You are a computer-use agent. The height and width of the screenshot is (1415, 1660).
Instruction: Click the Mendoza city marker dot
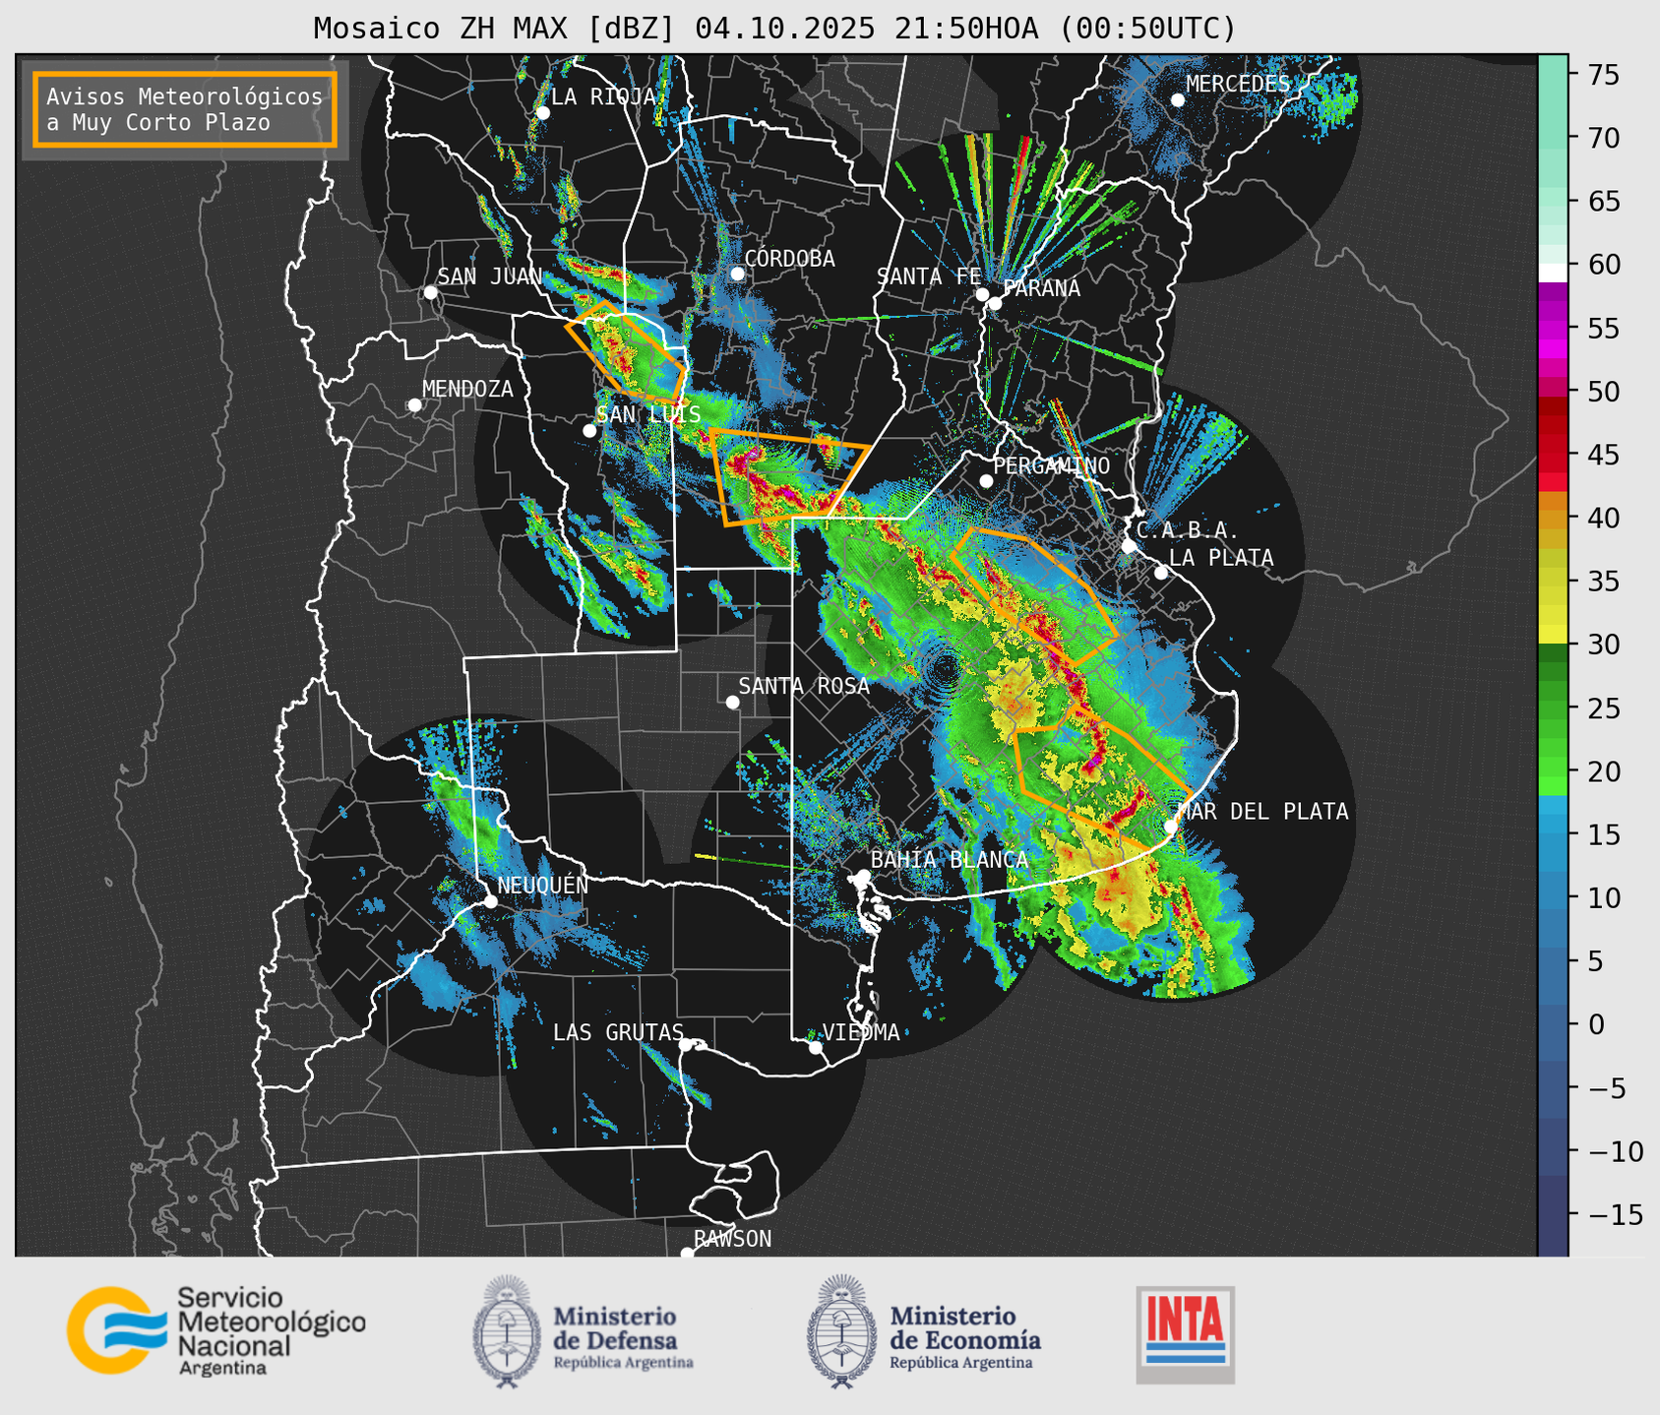pyautogui.click(x=414, y=405)
